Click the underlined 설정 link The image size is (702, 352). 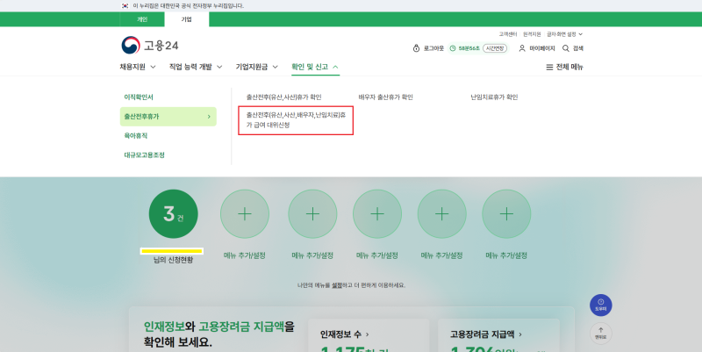tap(337, 285)
